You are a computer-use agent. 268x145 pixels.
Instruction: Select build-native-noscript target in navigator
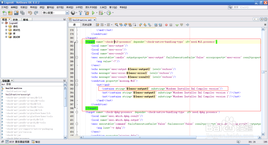tap(18, 94)
